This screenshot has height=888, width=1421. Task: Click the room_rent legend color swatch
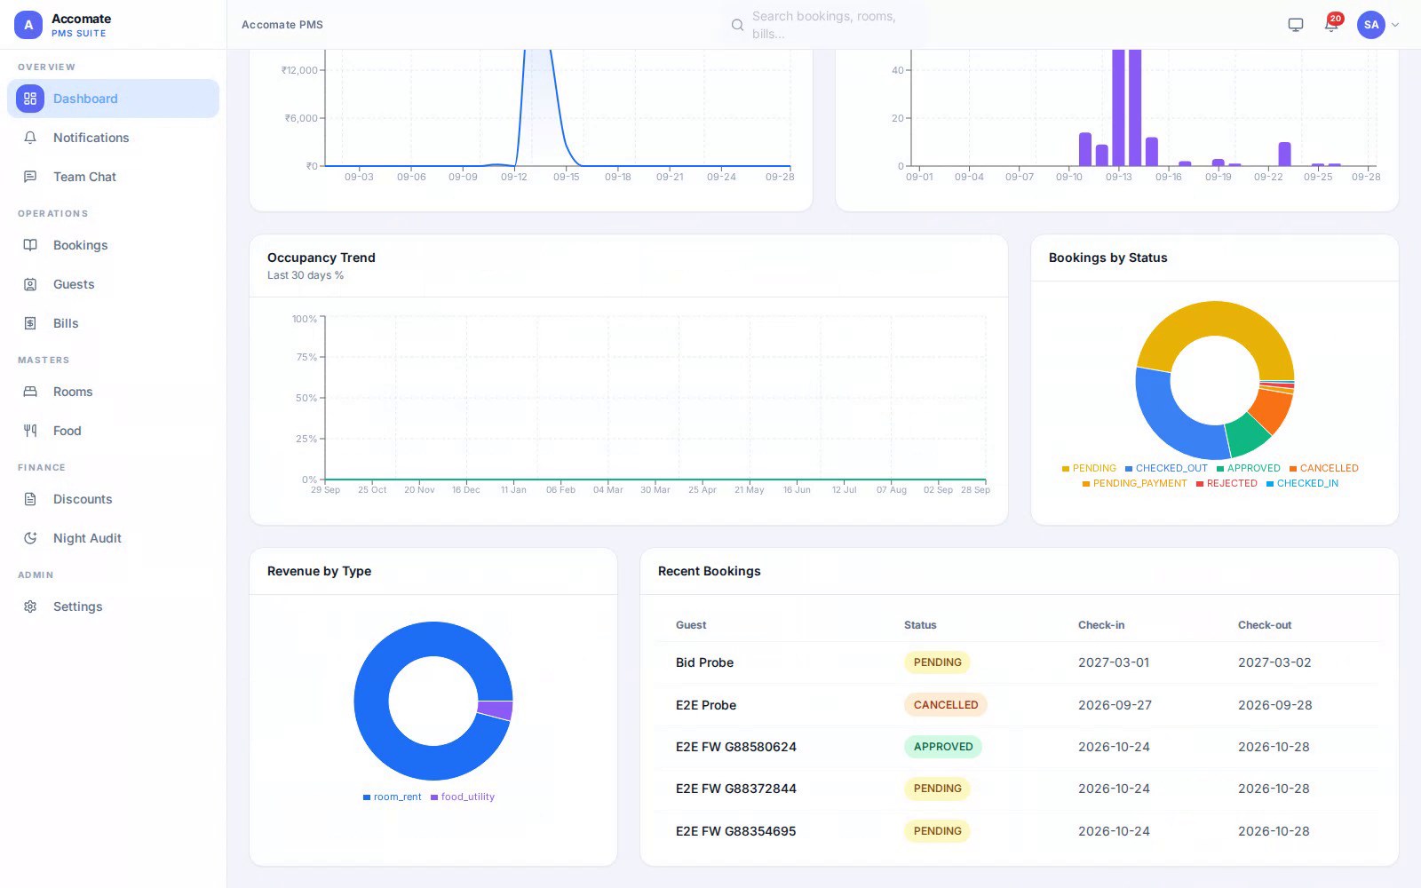(367, 797)
